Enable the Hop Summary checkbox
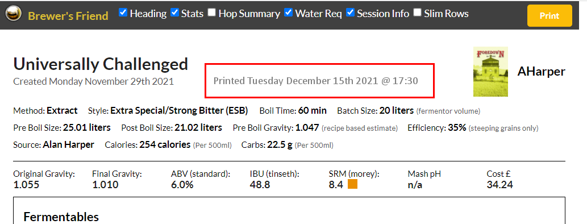 click(x=212, y=13)
